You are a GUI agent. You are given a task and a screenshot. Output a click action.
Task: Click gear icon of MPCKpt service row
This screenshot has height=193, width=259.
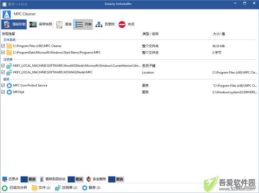9,92
